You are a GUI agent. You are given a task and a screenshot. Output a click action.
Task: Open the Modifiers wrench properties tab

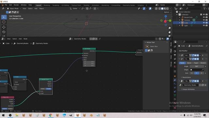[x=175, y=80]
